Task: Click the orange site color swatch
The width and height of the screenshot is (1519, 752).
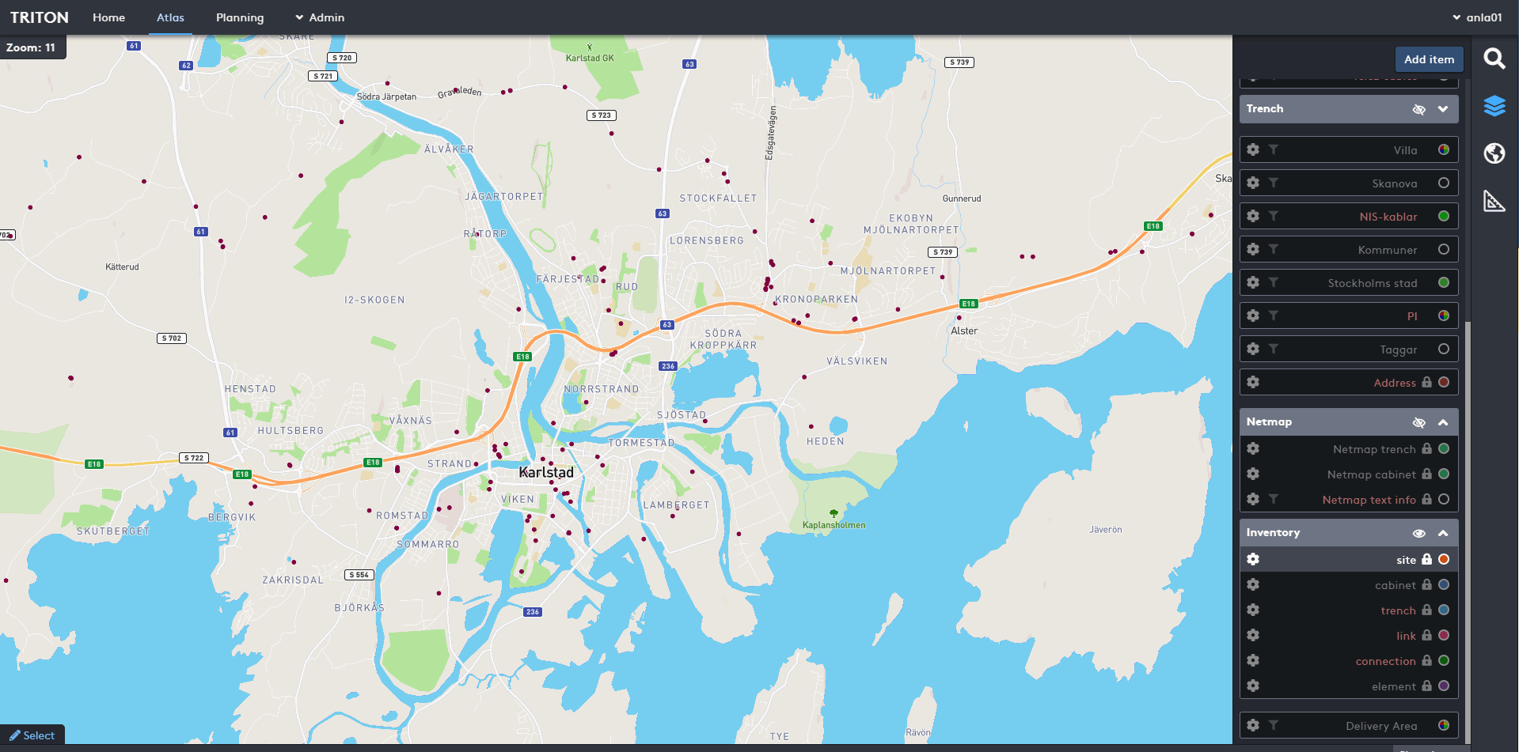Action: pyautogui.click(x=1444, y=559)
